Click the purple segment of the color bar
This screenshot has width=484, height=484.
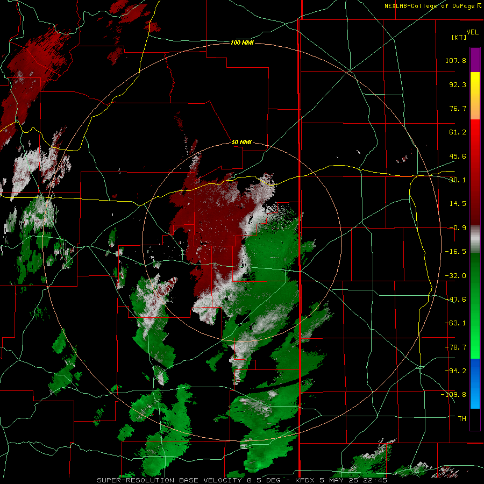pyautogui.click(x=475, y=60)
